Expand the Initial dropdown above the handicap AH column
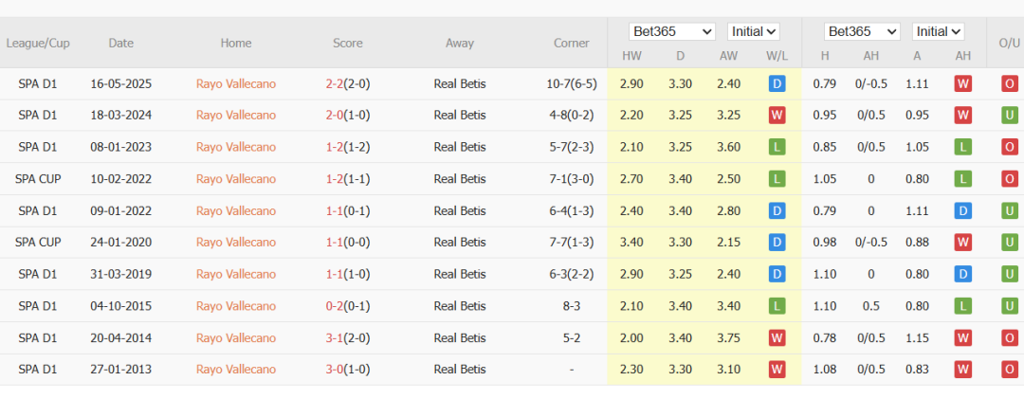This screenshot has height=399, width=1024. (x=939, y=32)
